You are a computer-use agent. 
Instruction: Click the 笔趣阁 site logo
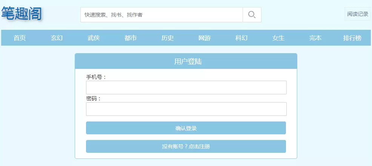[x=22, y=14]
